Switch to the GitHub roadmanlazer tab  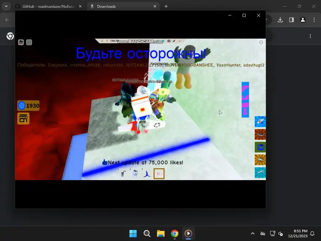pyautogui.click(x=49, y=6)
